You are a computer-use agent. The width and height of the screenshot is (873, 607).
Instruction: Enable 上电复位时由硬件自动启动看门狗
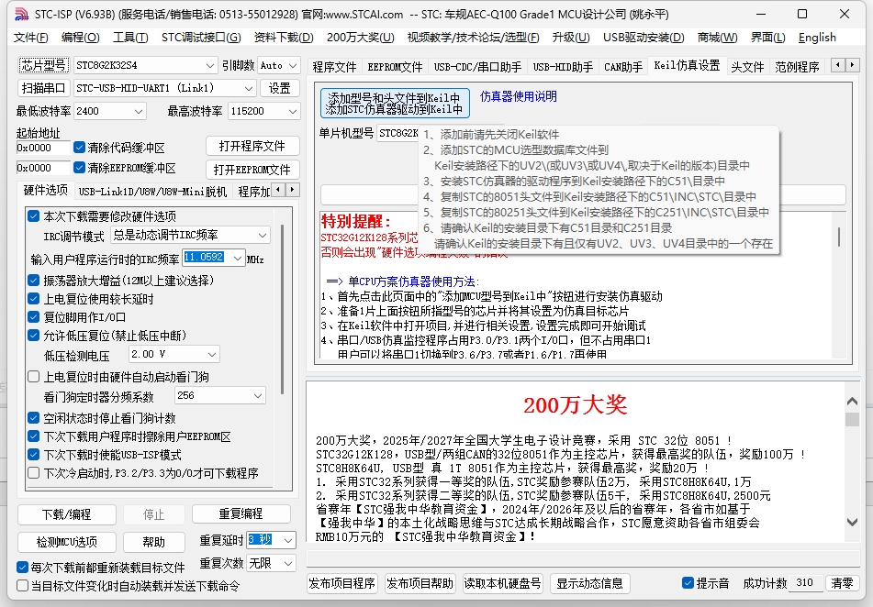(x=34, y=377)
